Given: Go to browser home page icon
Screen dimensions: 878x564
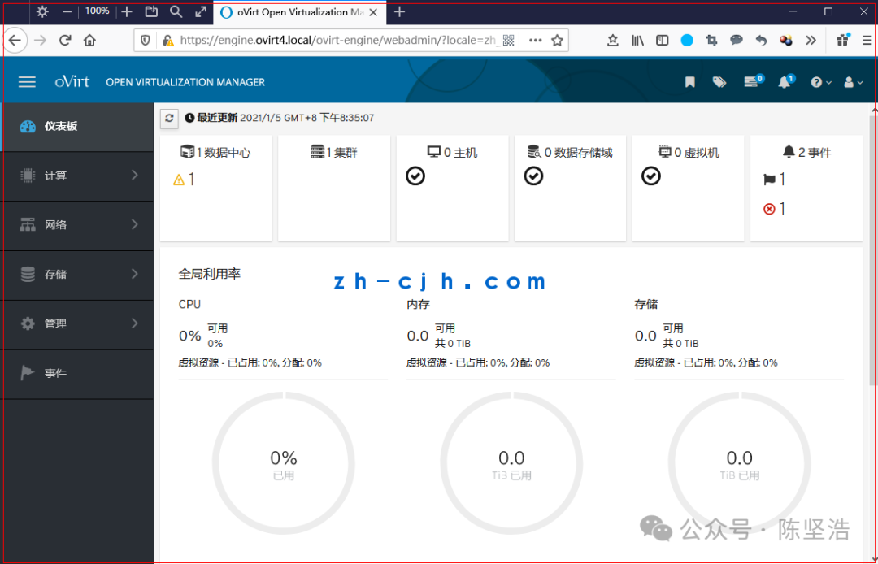Looking at the screenshot, I should (89, 41).
